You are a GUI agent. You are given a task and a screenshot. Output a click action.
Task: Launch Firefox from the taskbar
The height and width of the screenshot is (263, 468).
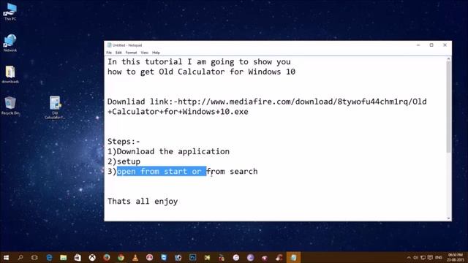pos(106,258)
